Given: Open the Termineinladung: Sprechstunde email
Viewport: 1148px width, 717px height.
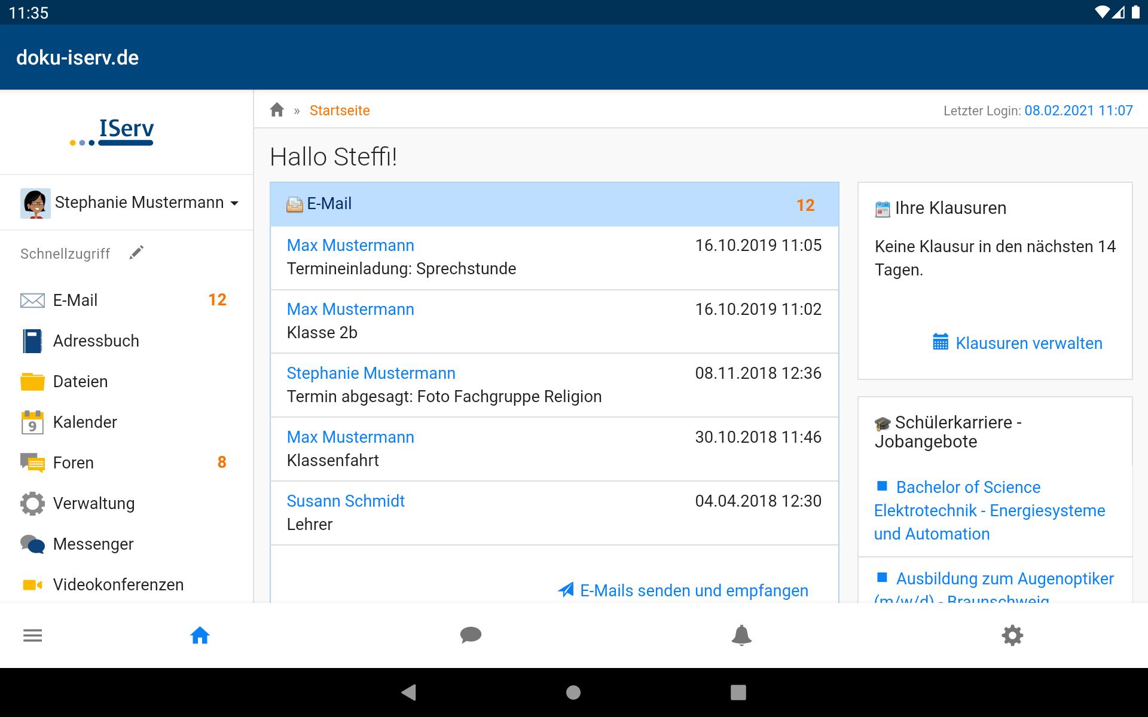Looking at the screenshot, I should tap(401, 269).
